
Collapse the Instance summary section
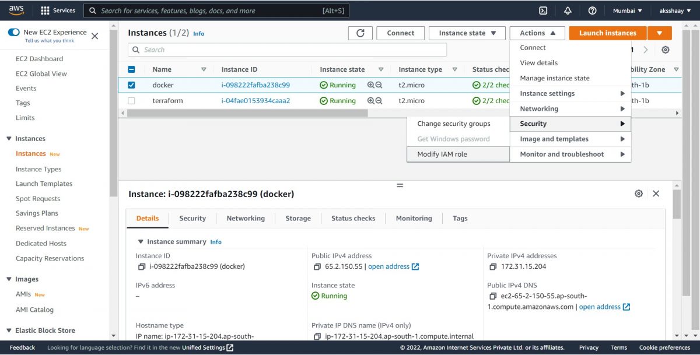141,241
